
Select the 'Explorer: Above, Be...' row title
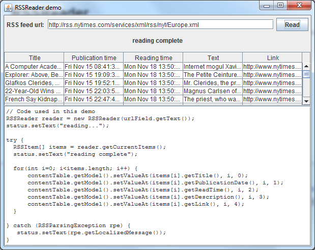pyautogui.click(x=34, y=74)
